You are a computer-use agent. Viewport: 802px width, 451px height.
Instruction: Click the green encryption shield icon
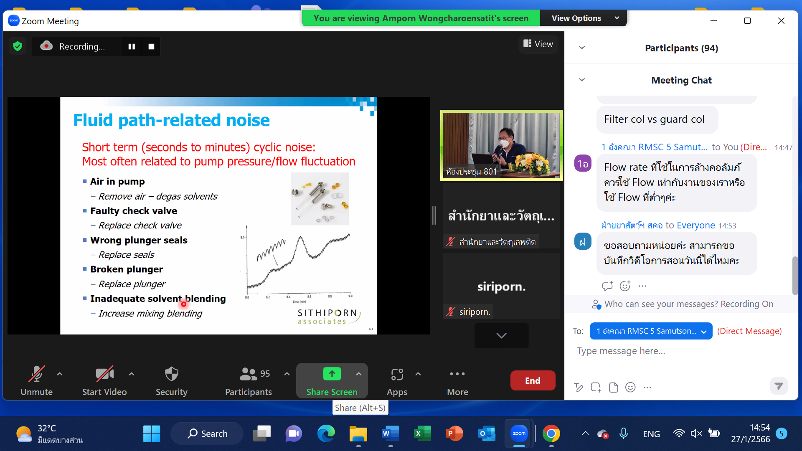click(18, 46)
